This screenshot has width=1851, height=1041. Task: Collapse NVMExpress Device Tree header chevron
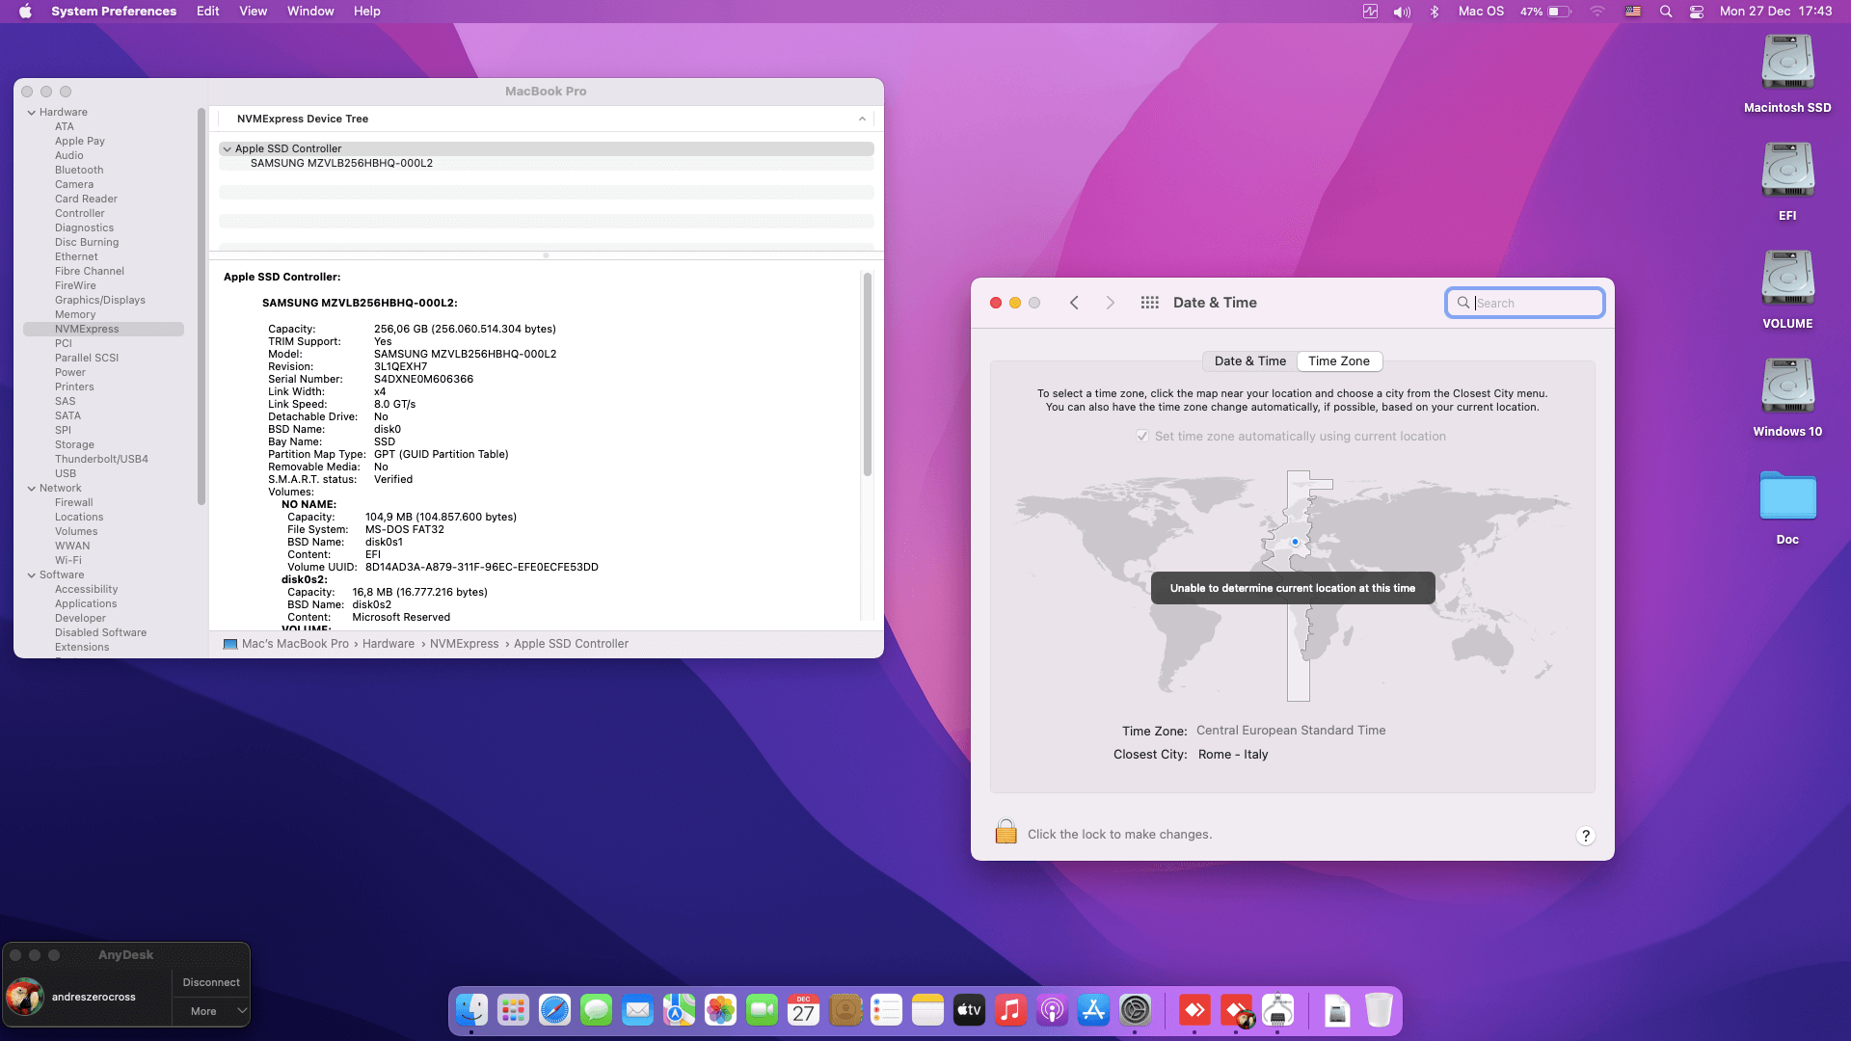click(862, 119)
